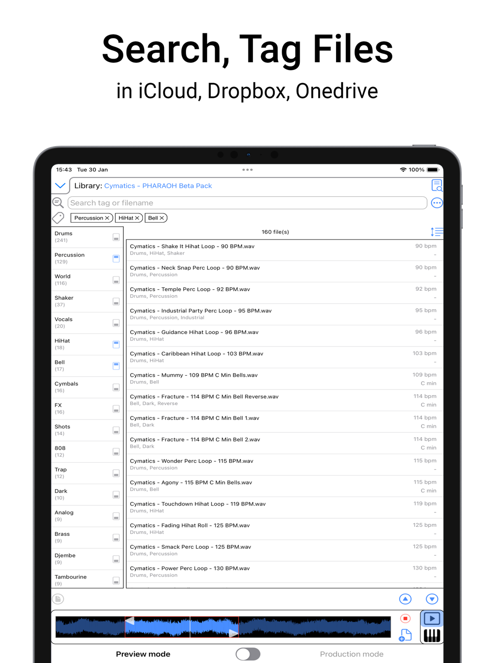Screen dimensions: 497x663
Task: Toggle the Djembe tag checkbox
Action: pyautogui.click(x=116, y=559)
